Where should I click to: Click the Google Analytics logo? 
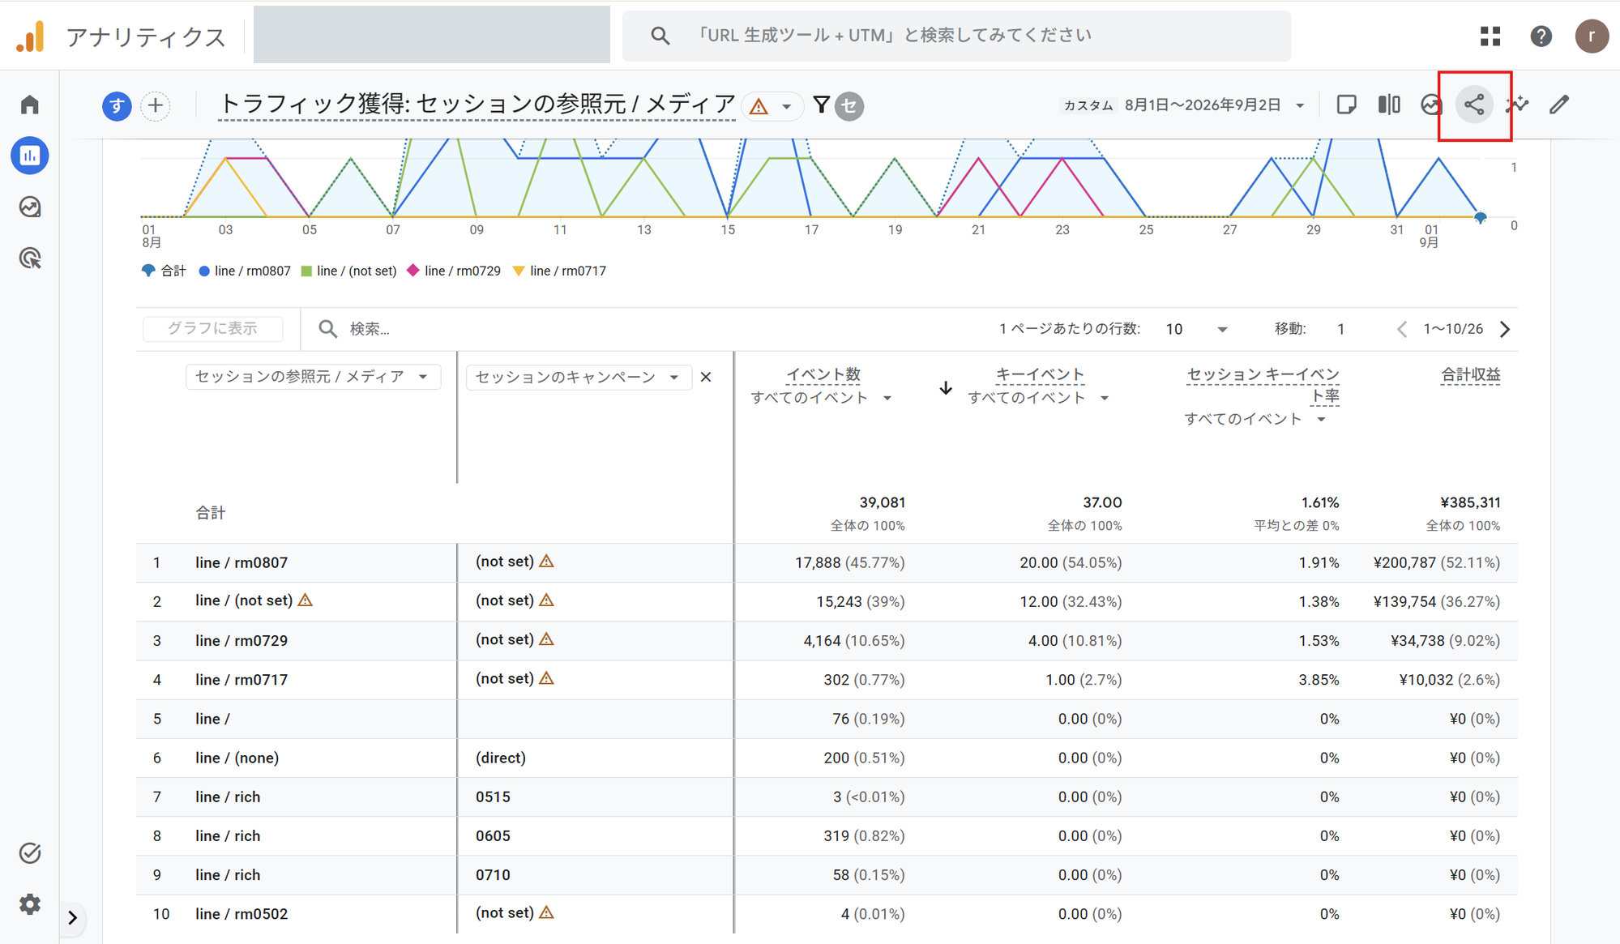coord(30,37)
